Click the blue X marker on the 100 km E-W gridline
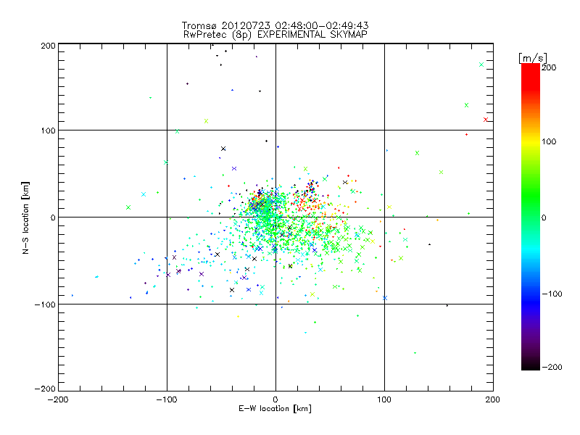Screen dimensions: 580x435 pyautogui.click(x=385, y=298)
